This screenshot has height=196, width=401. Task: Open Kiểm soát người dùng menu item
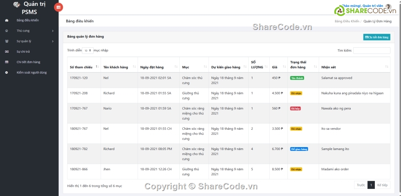(32, 72)
